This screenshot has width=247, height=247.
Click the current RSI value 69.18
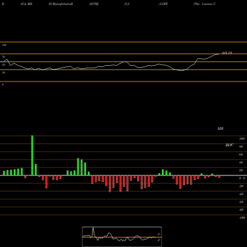(x=227, y=53)
